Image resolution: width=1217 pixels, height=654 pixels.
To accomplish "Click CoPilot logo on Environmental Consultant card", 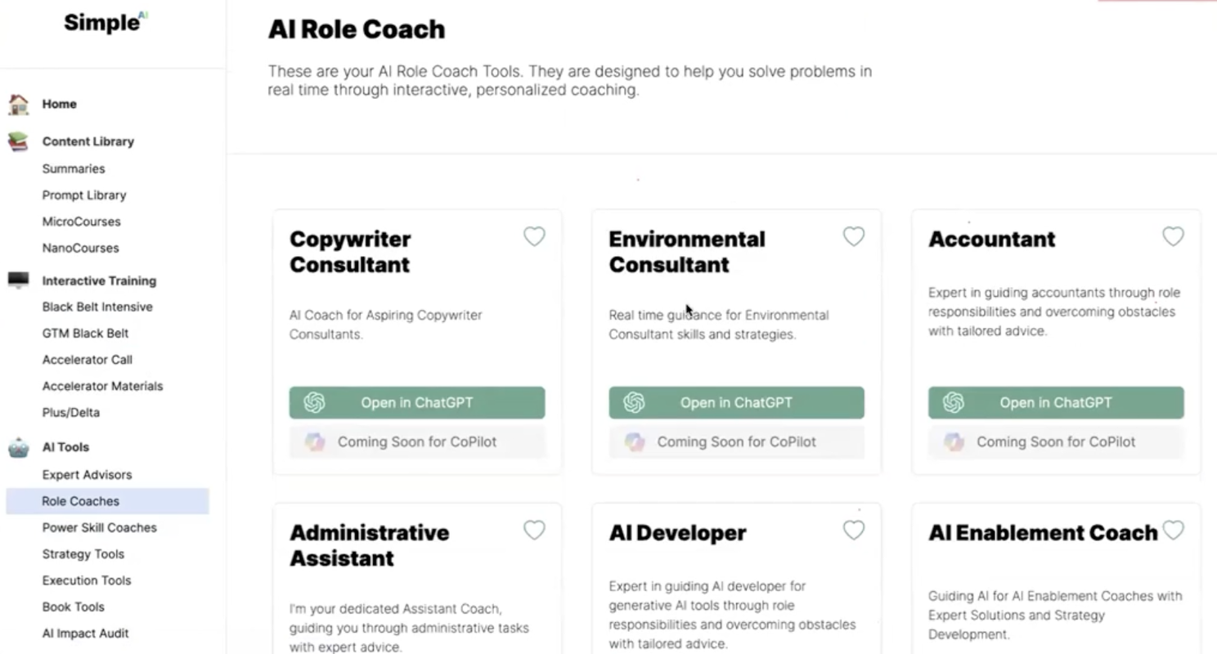I will tap(634, 441).
